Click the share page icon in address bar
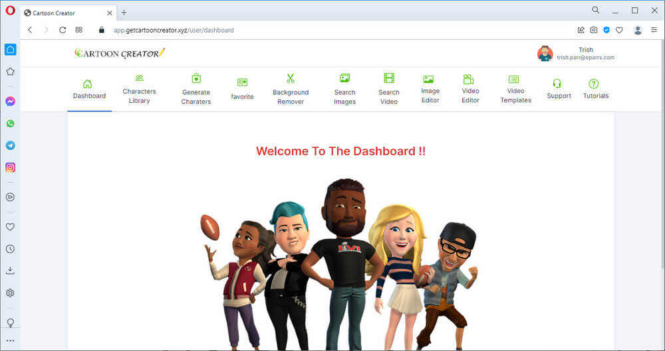 (x=581, y=30)
